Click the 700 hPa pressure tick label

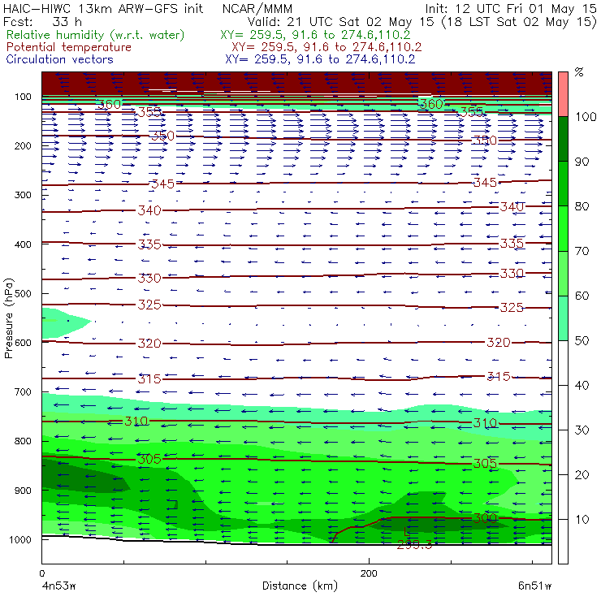[23, 392]
